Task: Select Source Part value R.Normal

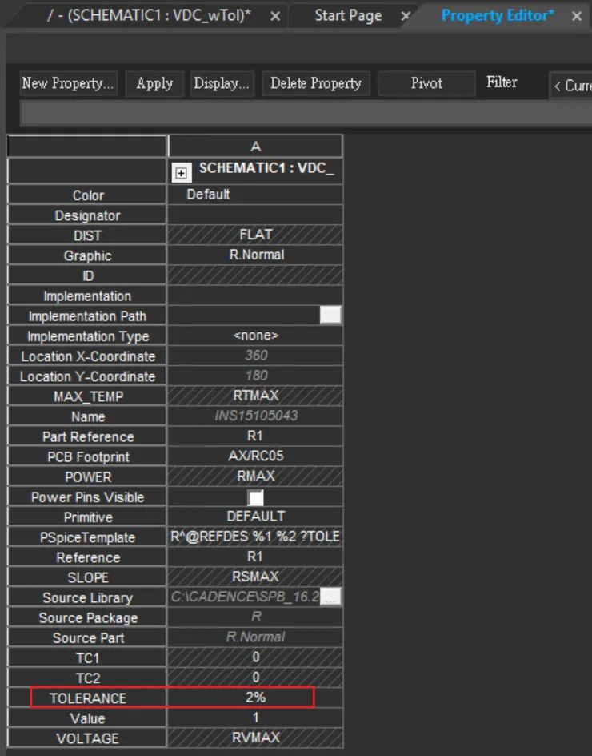Action: (x=255, y=637)
